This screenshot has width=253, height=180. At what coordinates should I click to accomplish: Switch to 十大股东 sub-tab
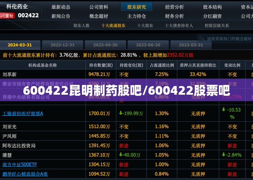145,26
